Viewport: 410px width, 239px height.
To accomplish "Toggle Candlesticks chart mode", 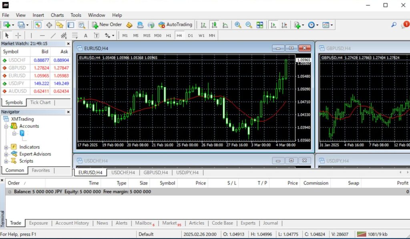I will [x=214, y=25].
